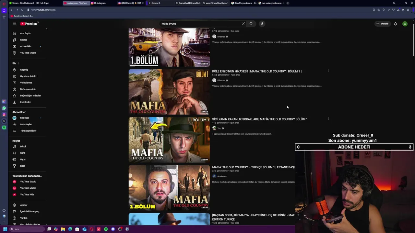Click the Oluştur create button
Viewport: 415px width, 233px height.
pos(383,24)
